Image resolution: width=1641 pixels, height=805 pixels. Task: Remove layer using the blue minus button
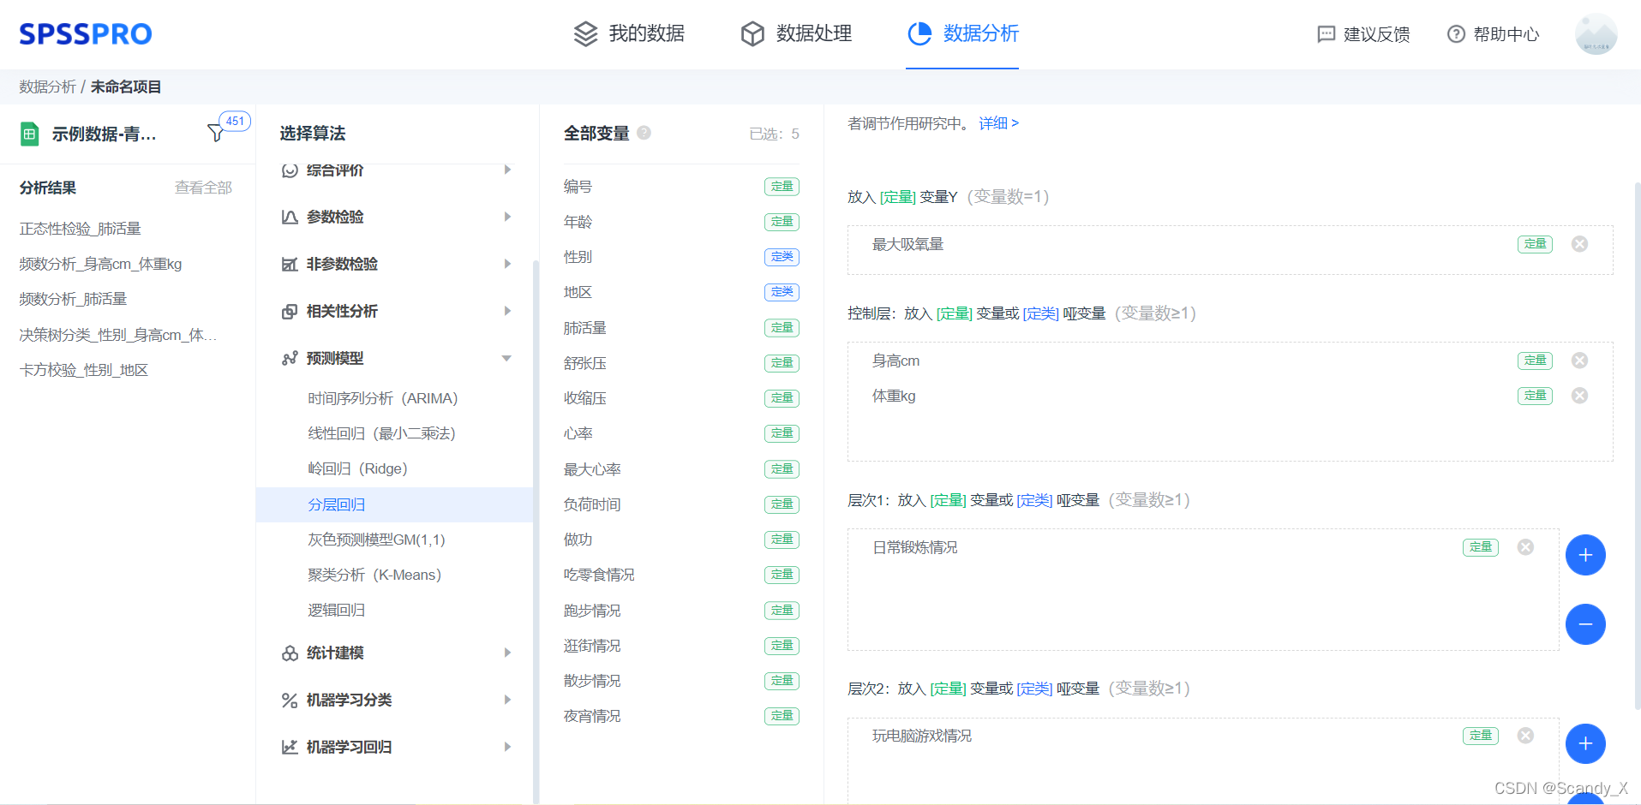[1585, 624]
